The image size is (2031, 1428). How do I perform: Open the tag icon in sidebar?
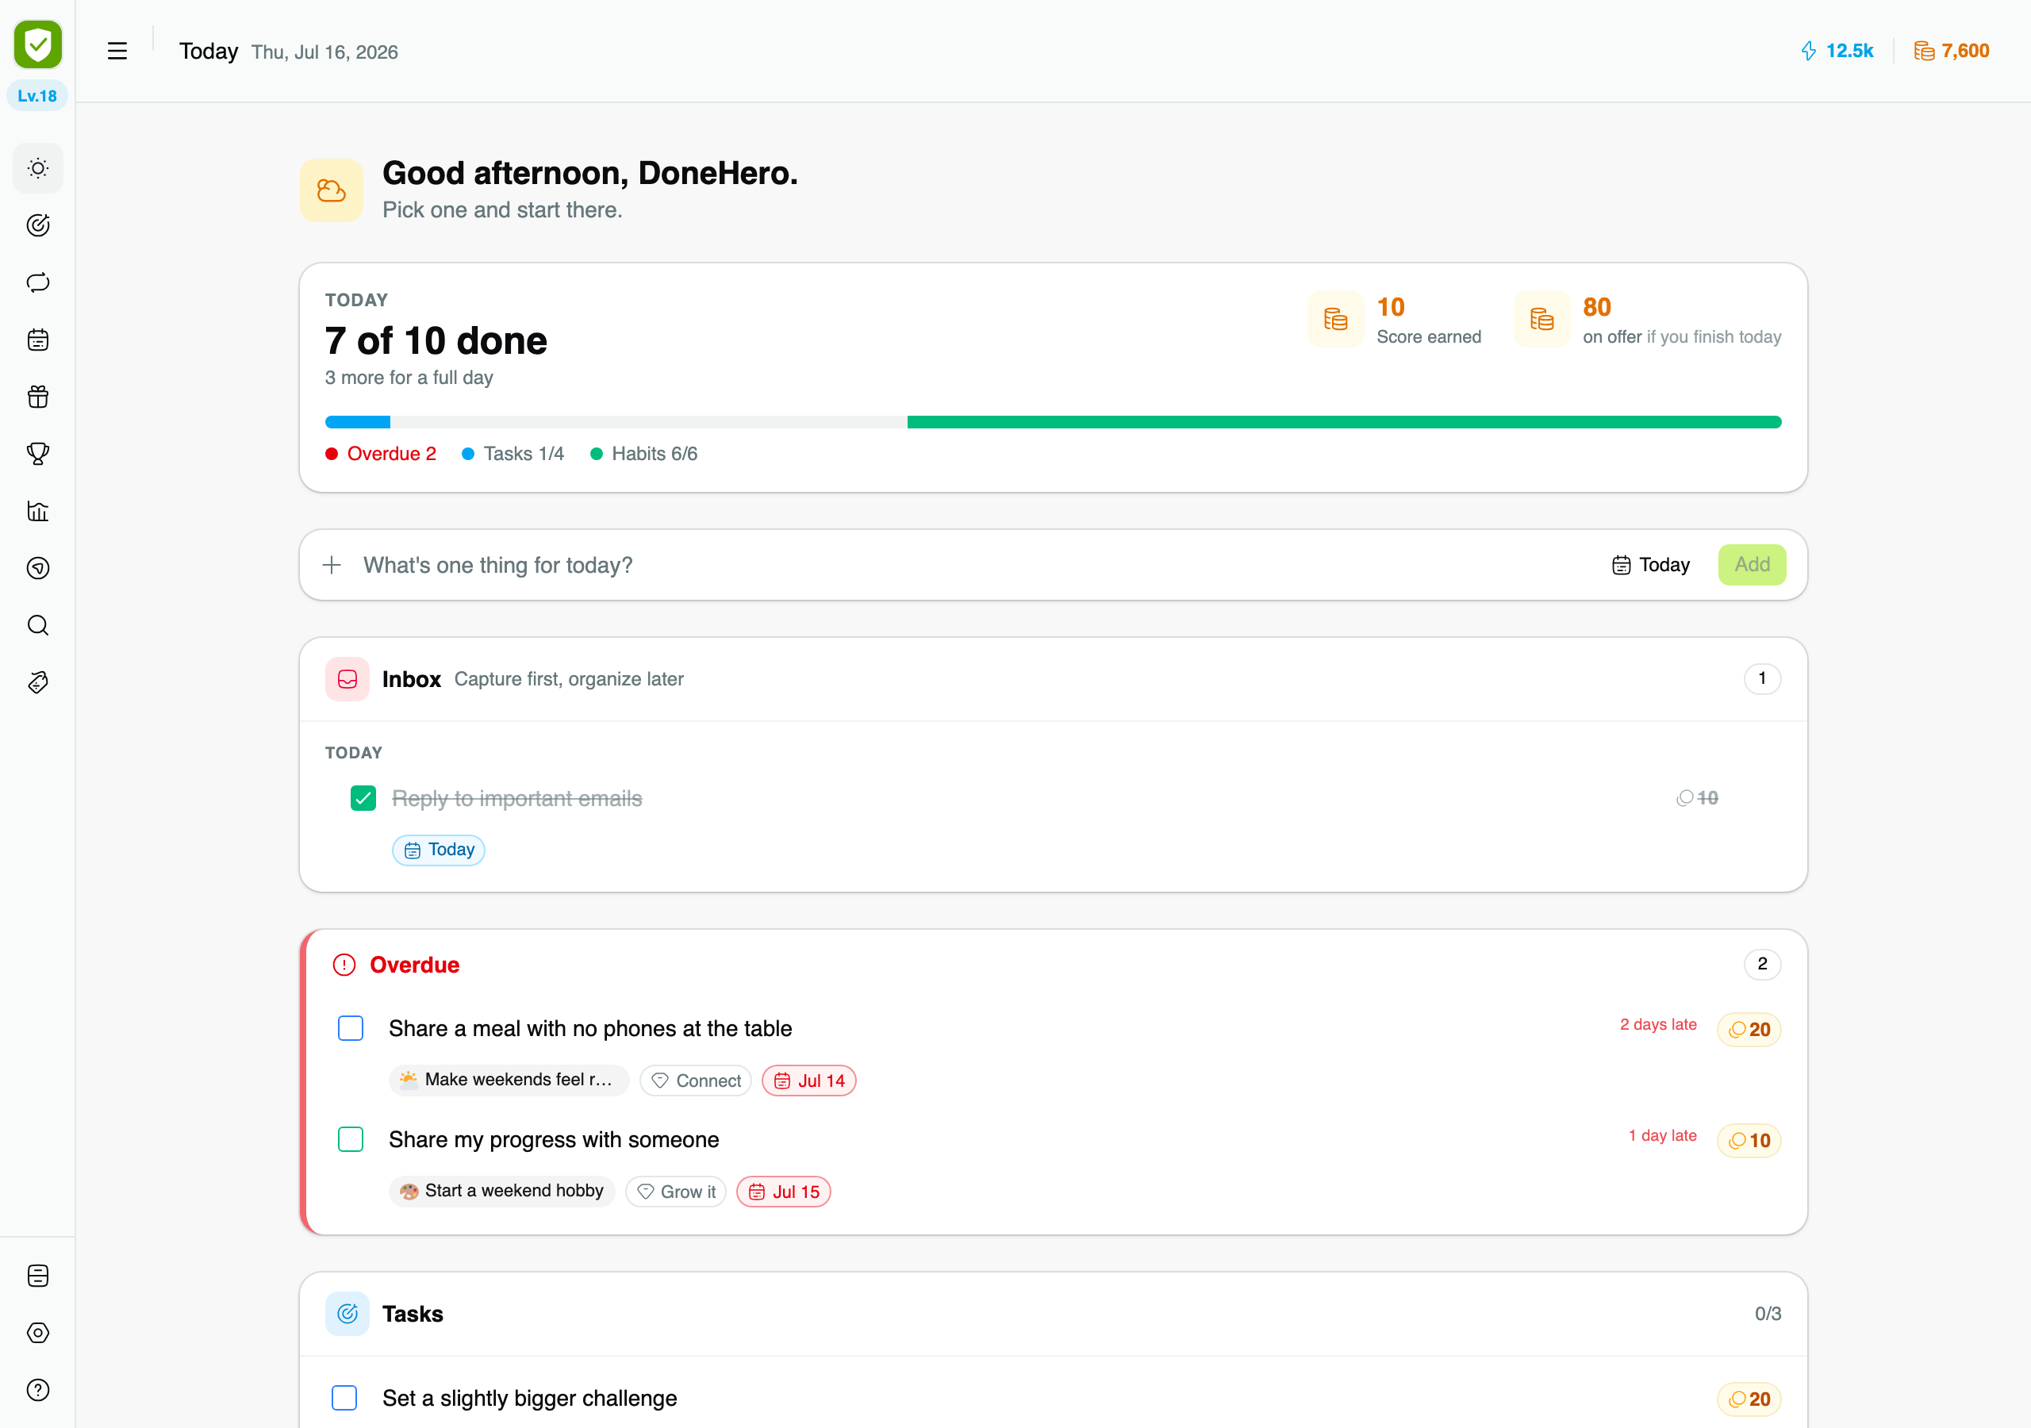click(x=38, y=683)
